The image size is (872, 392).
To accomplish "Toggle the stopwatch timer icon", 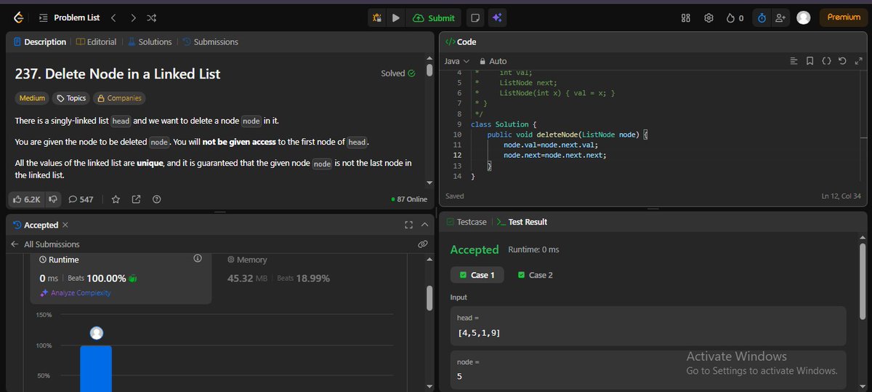I will (762, 17).
